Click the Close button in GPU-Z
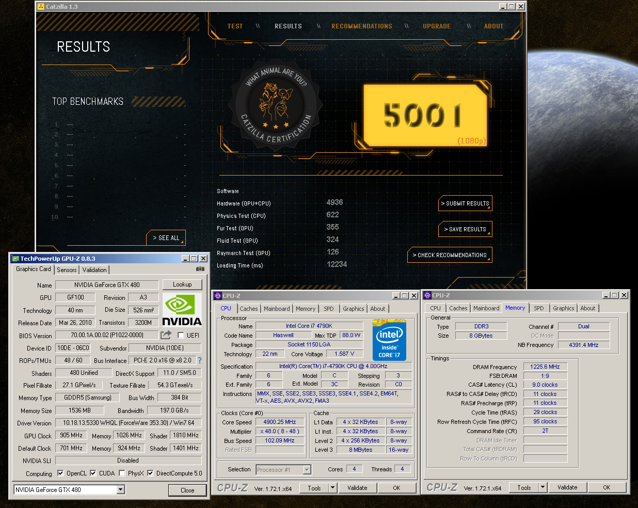 click(187, 490)
